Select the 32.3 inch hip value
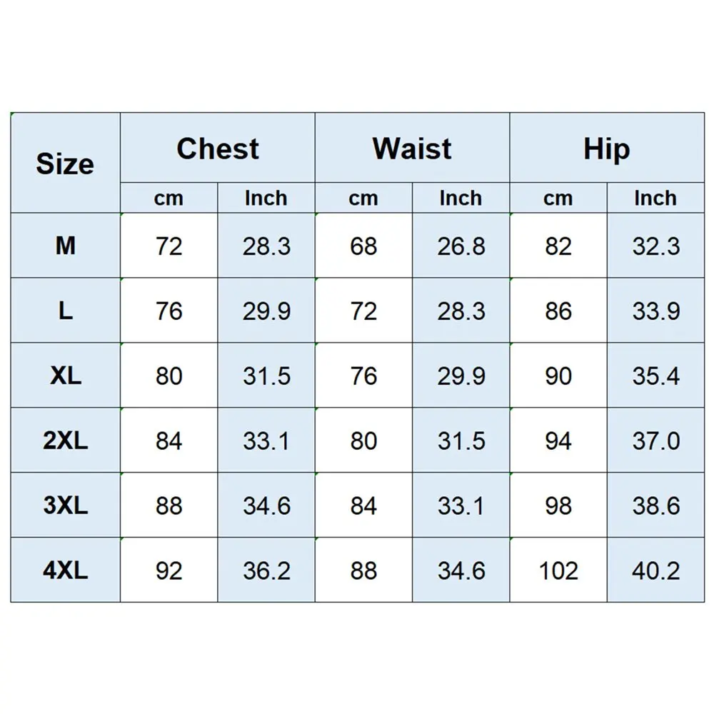Image resolution: width=714 pixels, height=714 pixels. click(655, 246)
